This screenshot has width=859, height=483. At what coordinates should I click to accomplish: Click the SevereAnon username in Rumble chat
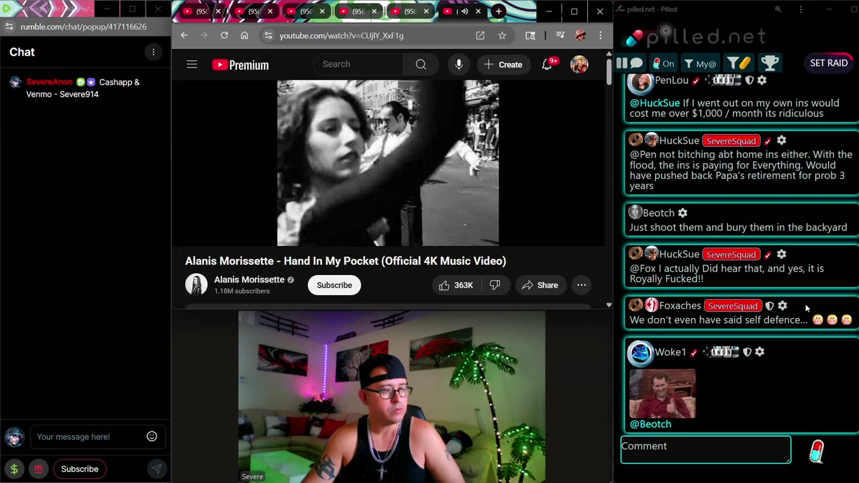point(49,82)
